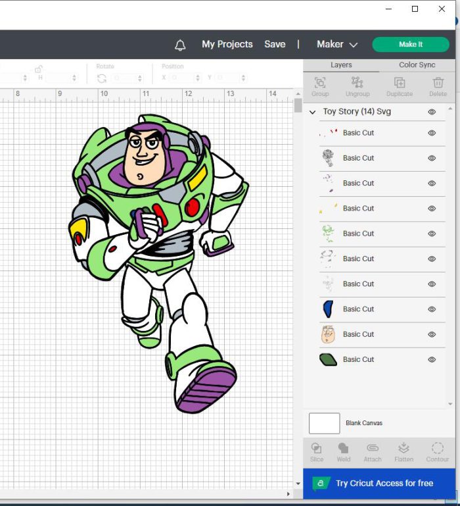Click the Blank Canvas swatch
The width and height of the screenshot is (460, 506).
(x=324, y=423)
